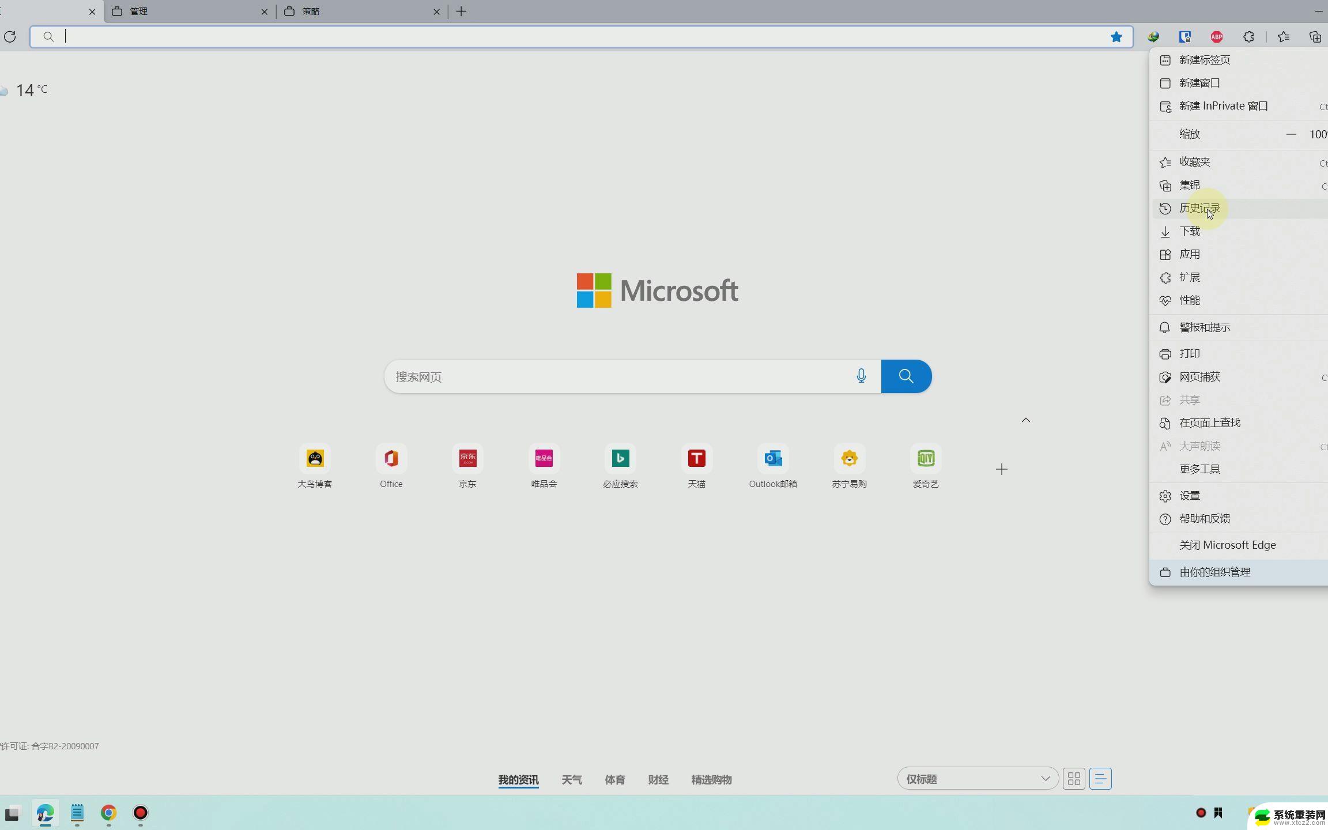The height and width of the screenshot is (830, 1328).
Task: Choose 新建窗口 from the menu
Action: pyautogui.click(x=1239, y=83)
